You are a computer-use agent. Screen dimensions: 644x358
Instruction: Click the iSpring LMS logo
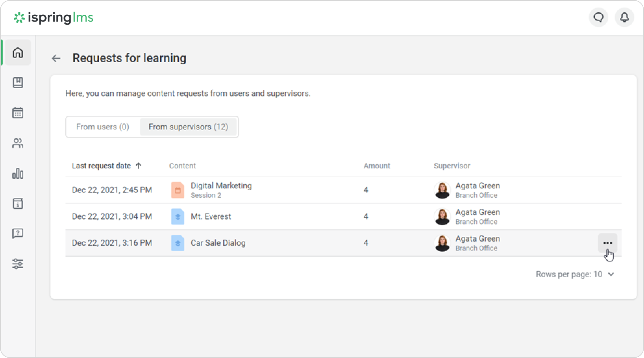tap(53, 18)
